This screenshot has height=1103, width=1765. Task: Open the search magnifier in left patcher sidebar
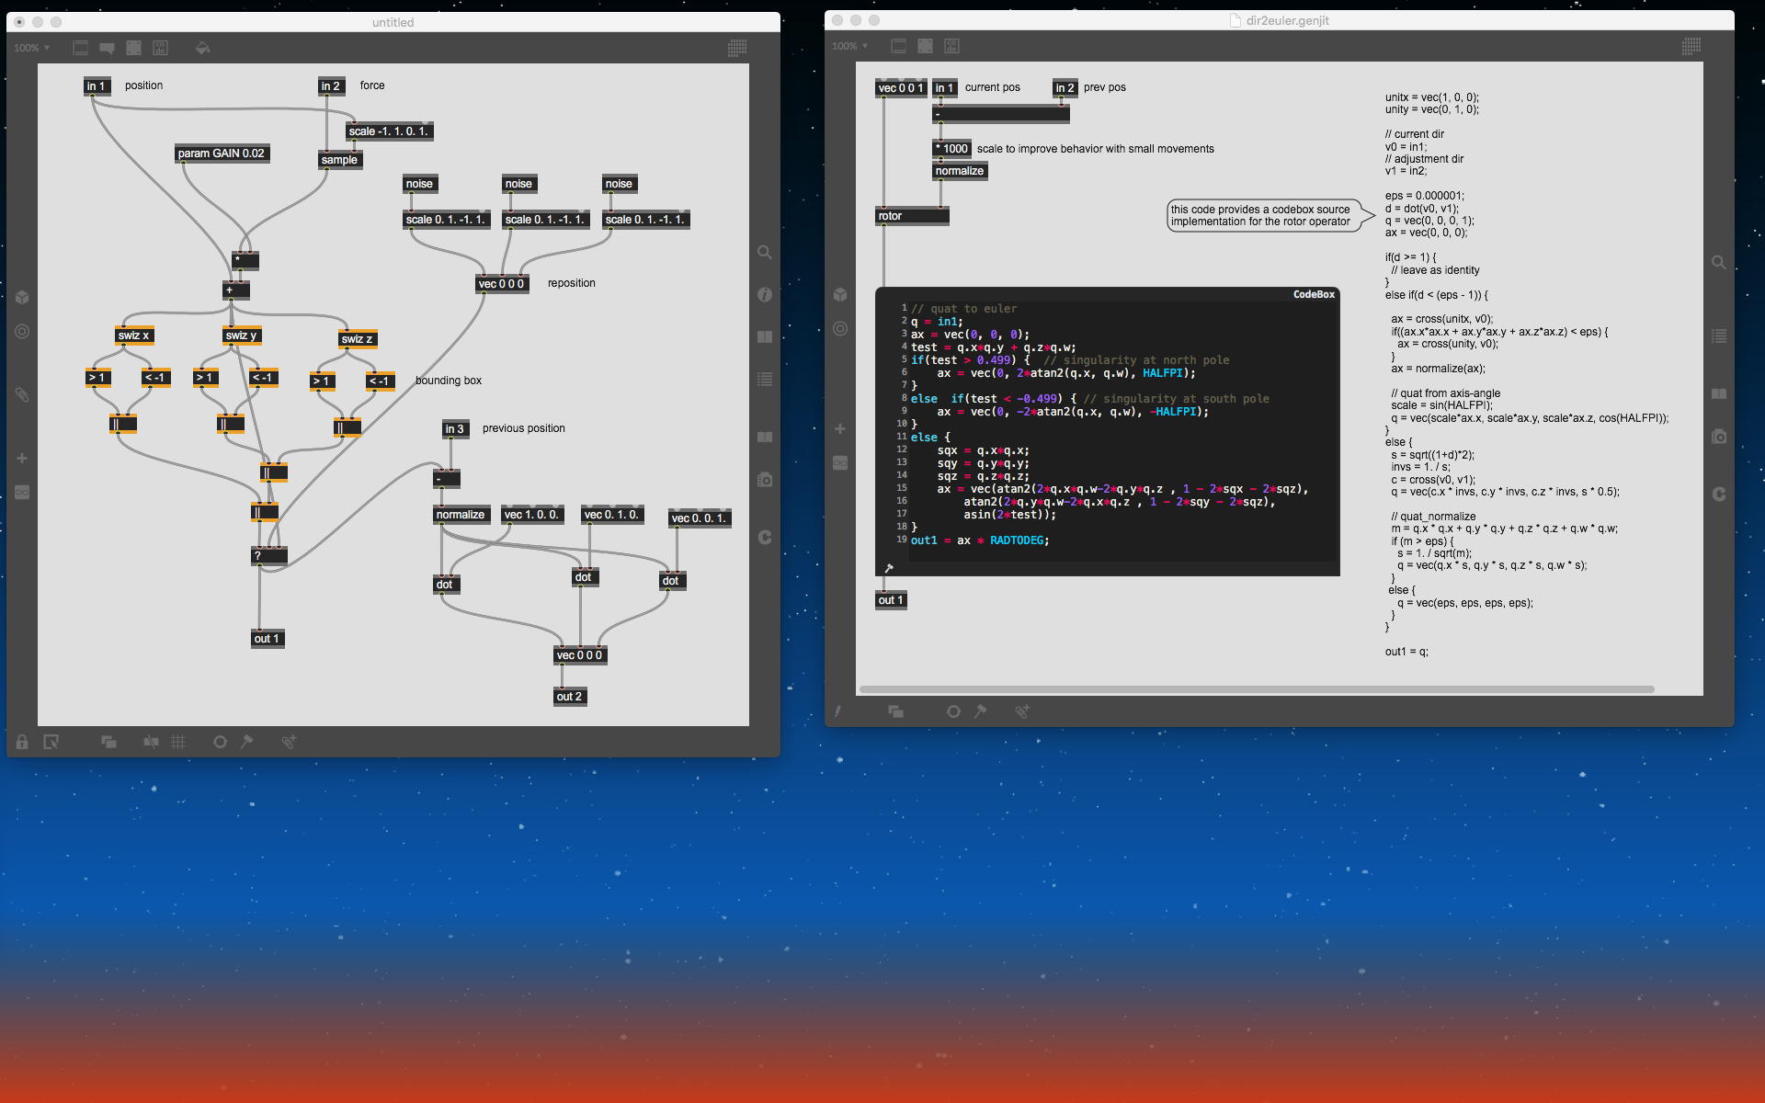[x=765, y=252]
